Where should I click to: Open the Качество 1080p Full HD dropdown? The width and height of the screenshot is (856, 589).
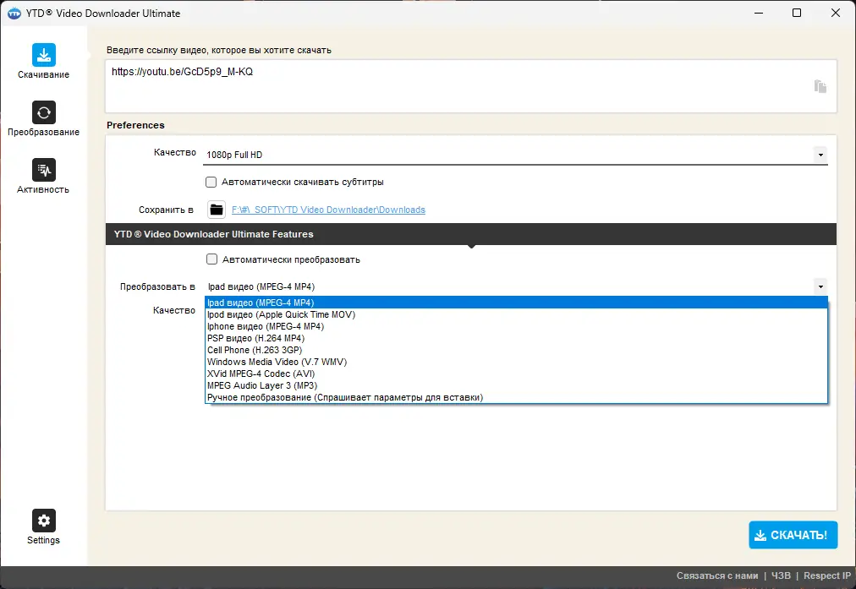(515, 155)
